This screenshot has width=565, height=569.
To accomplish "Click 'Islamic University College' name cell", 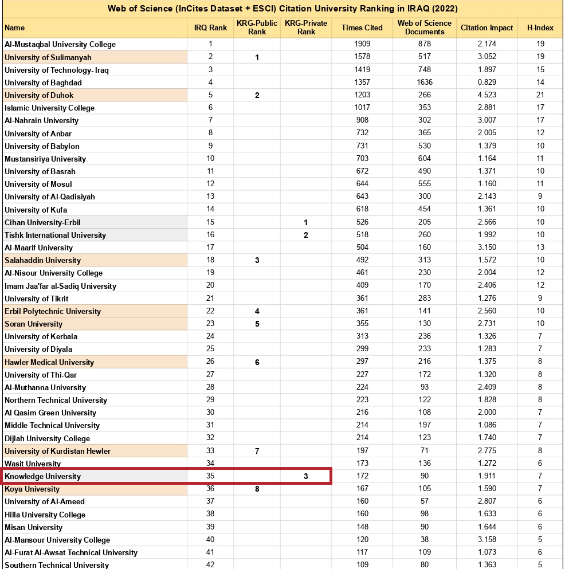I will point(95,108).
